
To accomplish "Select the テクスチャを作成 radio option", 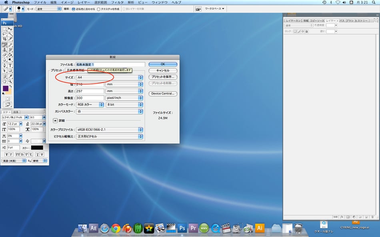I will point(98,9).
